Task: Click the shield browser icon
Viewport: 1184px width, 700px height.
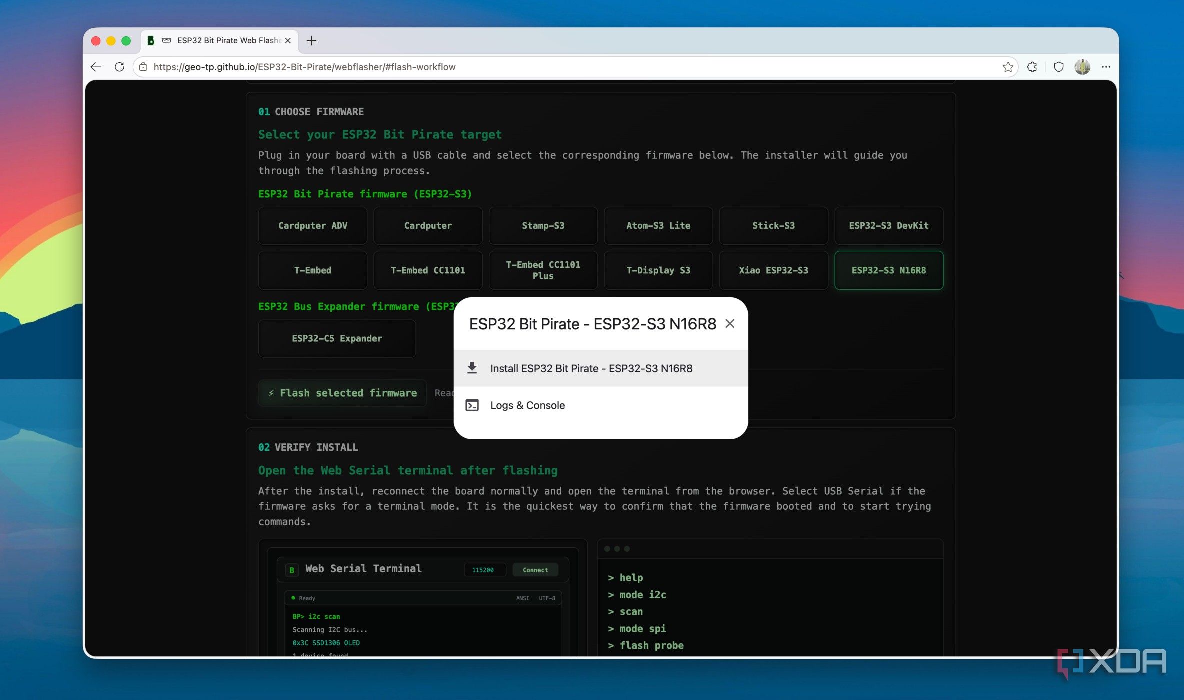Action: pos(1058,67)
